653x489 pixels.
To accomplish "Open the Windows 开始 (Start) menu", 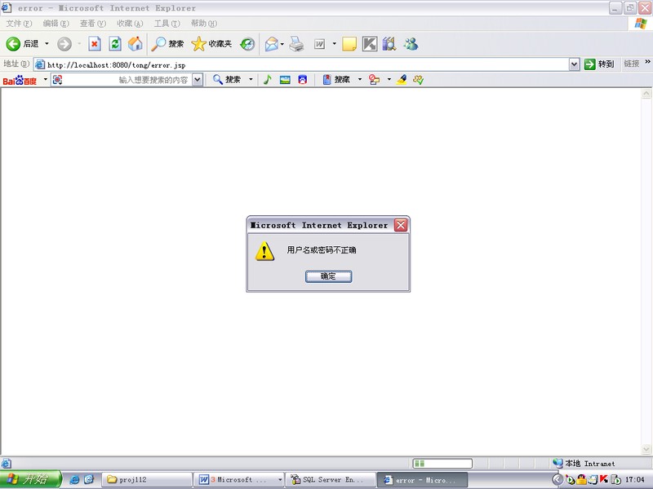I will coord(30,479).
